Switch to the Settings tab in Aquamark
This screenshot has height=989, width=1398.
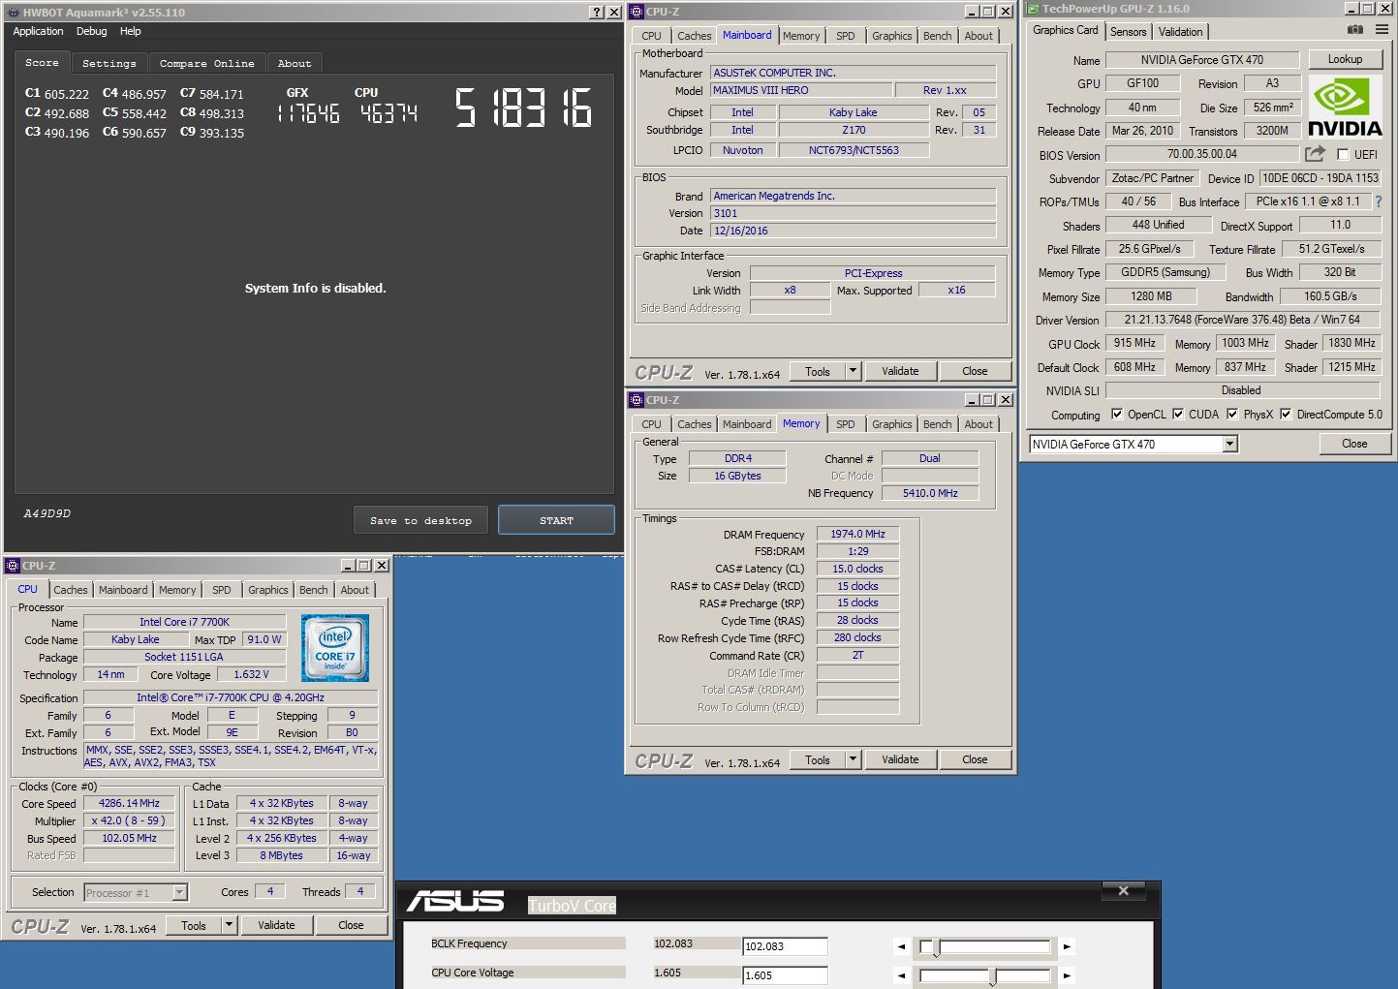coord(109,63)
